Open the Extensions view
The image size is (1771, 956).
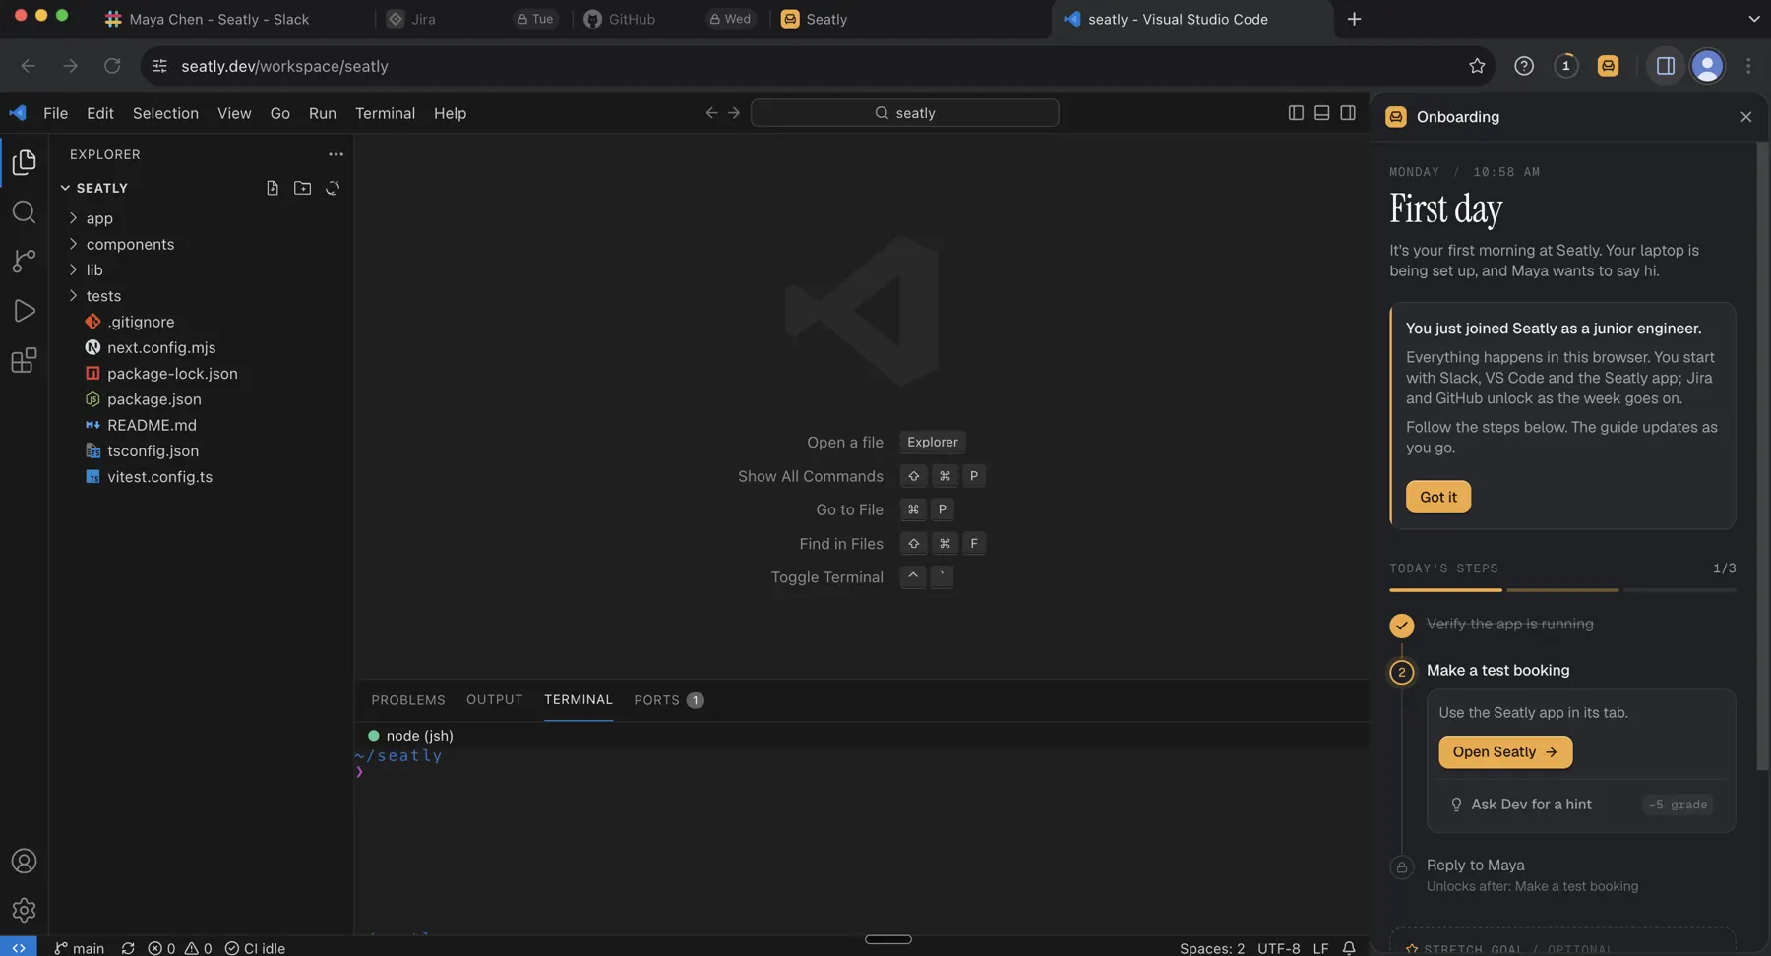coord(24,360)
